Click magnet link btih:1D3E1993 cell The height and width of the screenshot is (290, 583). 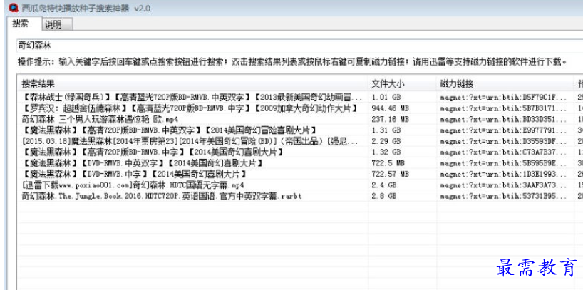(x=504, y=174)
